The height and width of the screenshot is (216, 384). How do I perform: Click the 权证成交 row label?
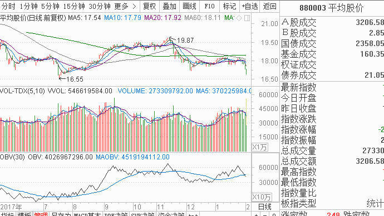click(299, 65)
